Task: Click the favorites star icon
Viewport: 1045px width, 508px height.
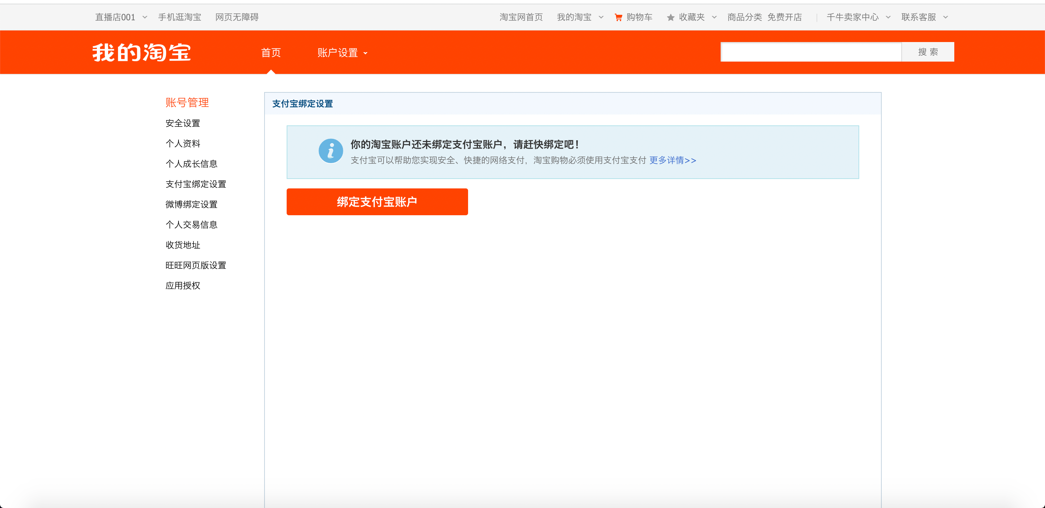Action: click(x=671, y=17)
